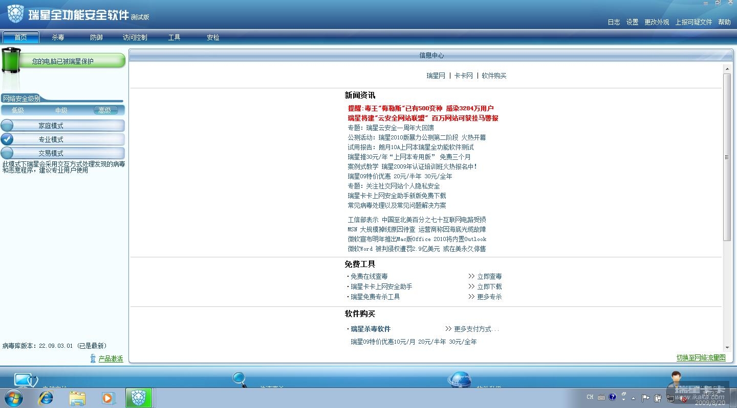This screenshot has height=408, width=737.
Task: Click the blue help question mark tray icon
Action: [x=612, y=397]
